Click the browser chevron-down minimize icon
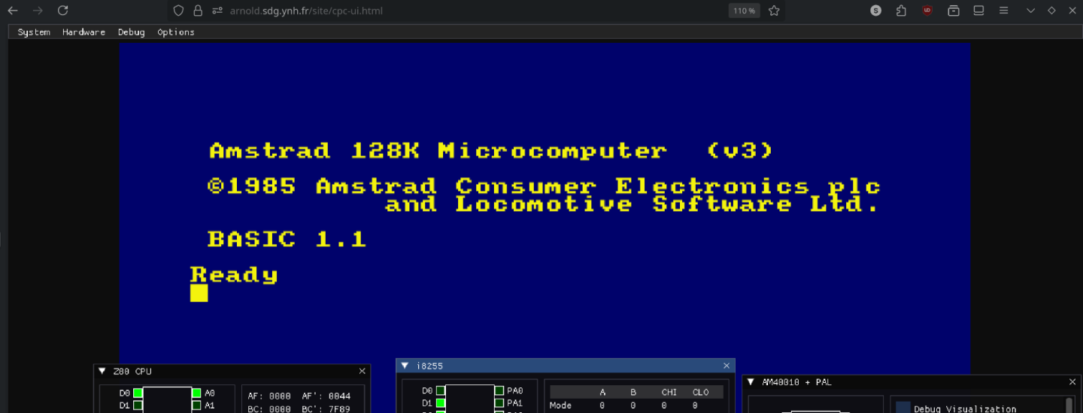 point(1030,11)
